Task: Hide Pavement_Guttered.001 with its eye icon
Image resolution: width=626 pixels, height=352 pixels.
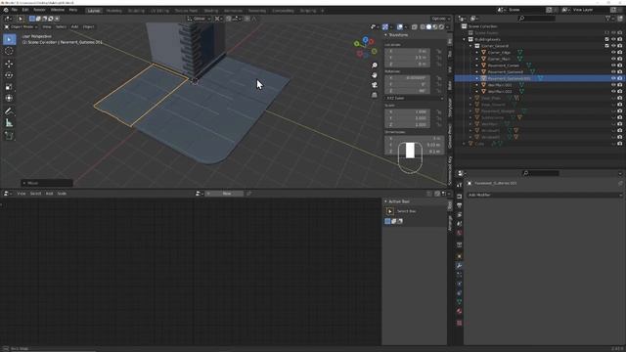Action: [x=613, y=78]
